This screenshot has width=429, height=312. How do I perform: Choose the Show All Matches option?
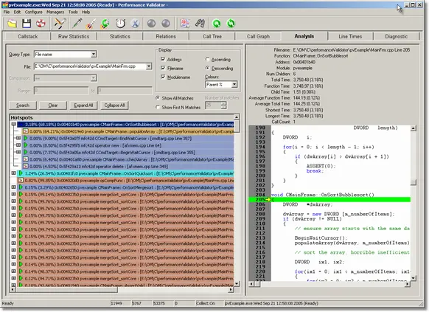158,97
